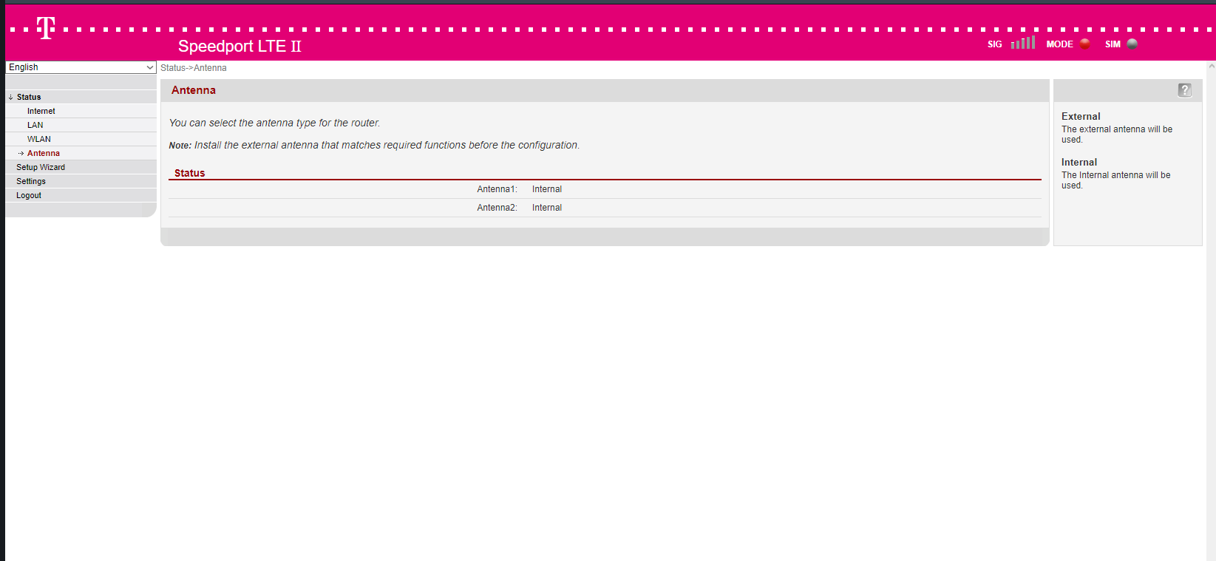Select WLAN in the sidebar
Screen dimensions: 1216x561
[x=39, y=139]
